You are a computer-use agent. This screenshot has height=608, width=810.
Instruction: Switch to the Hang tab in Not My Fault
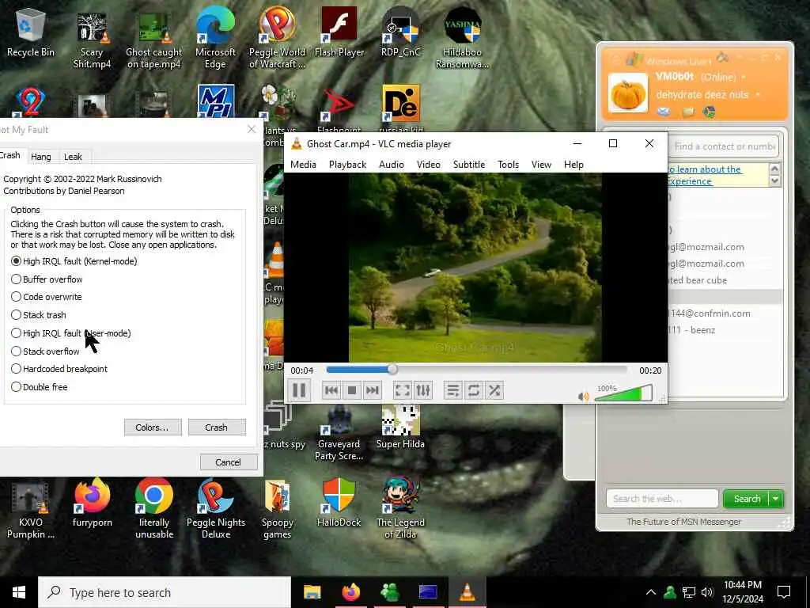(x=41, y=157)
